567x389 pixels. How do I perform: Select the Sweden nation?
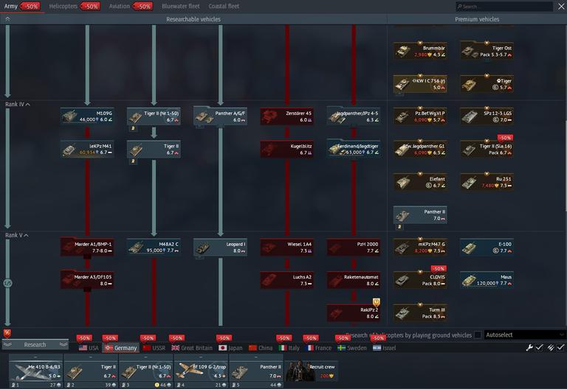pyautogui.click(x=352, y=348)
